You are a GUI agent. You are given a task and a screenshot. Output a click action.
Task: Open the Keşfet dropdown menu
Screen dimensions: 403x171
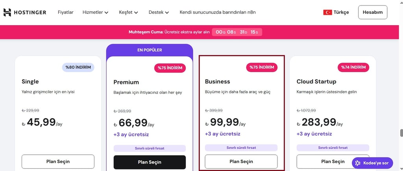pos(128,12)
